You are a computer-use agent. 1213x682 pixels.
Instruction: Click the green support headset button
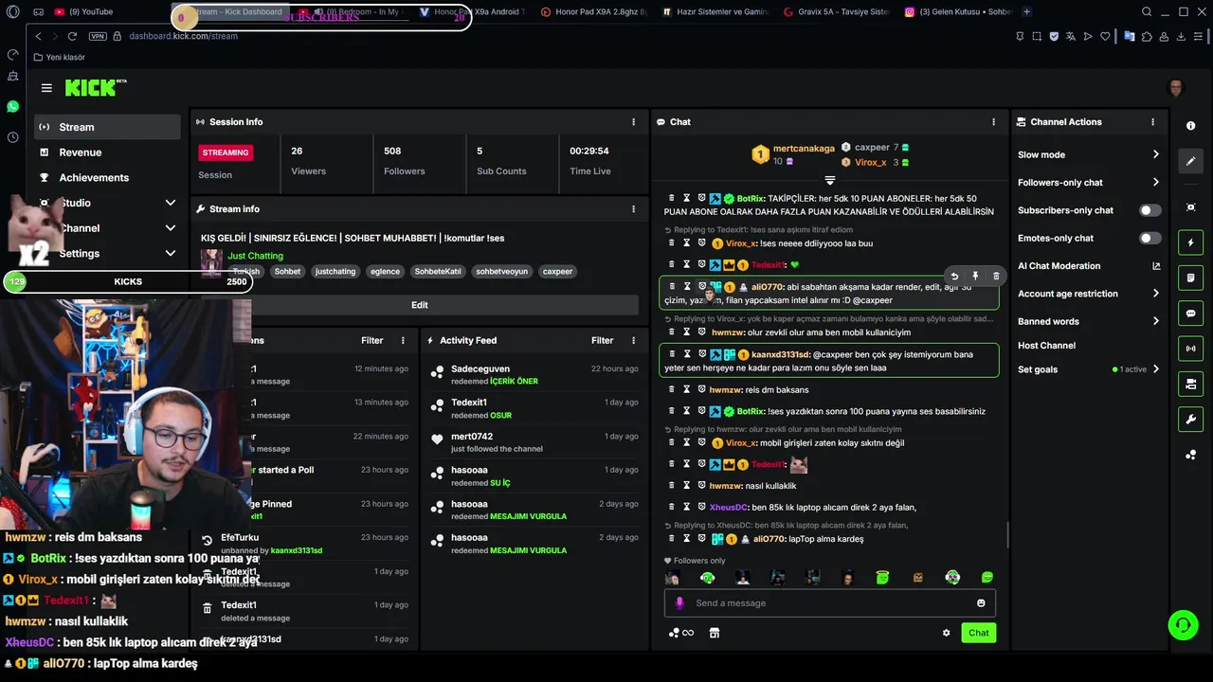click(1183, 624)
